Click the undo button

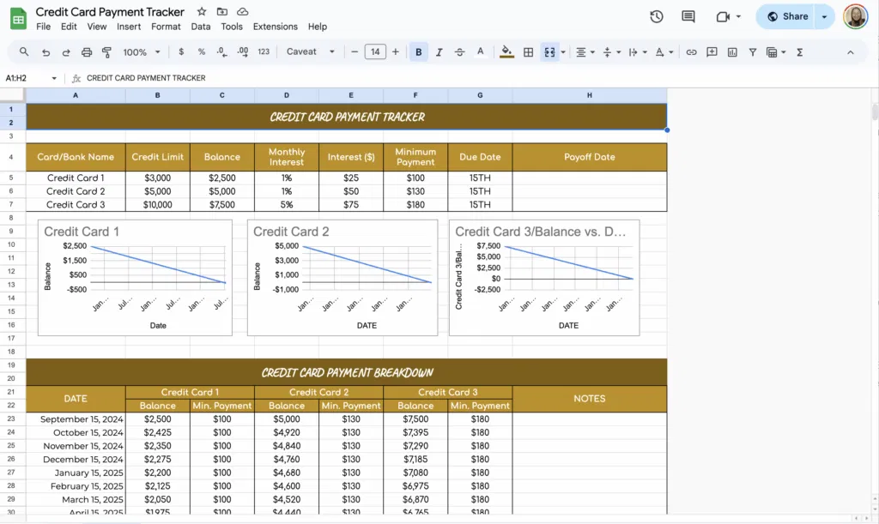coord(45,51)
